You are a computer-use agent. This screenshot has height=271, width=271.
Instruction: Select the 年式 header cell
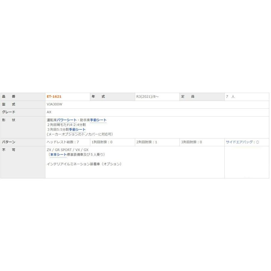tap(112, 97)
